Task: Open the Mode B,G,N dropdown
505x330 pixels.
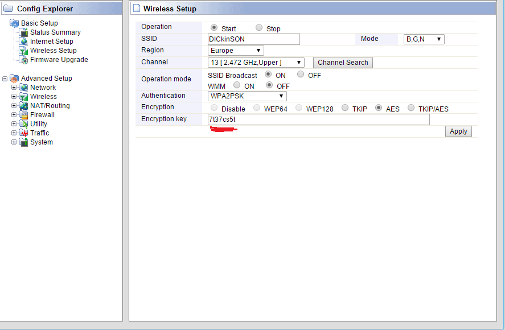Action: coord(424,39)
